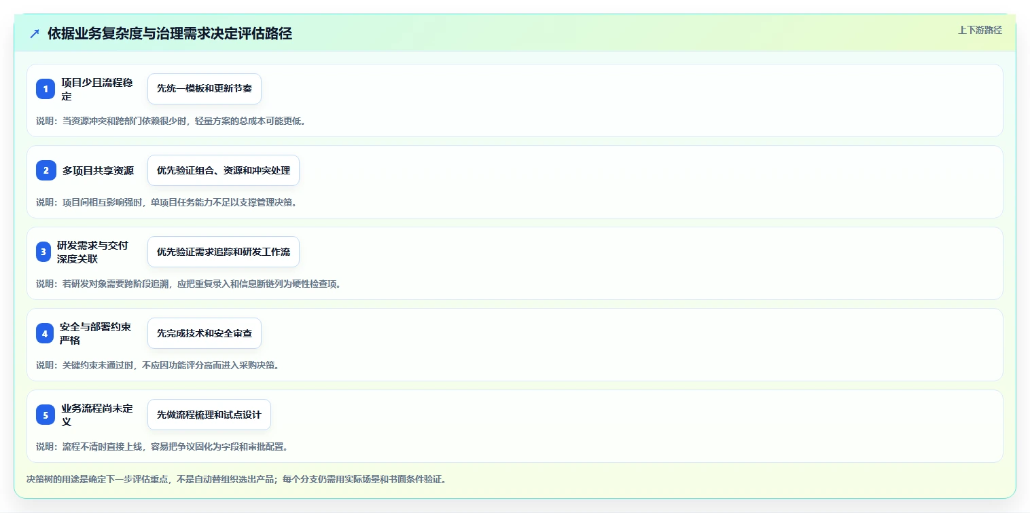This screenshot has width=1030, height=513.
Task: Select the condition text 业务流程尚未定义
Action: [x=98, y=415]
